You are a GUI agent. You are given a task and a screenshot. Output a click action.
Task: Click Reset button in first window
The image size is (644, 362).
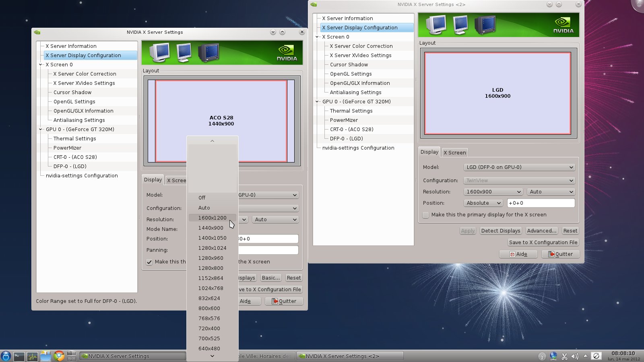294,278
